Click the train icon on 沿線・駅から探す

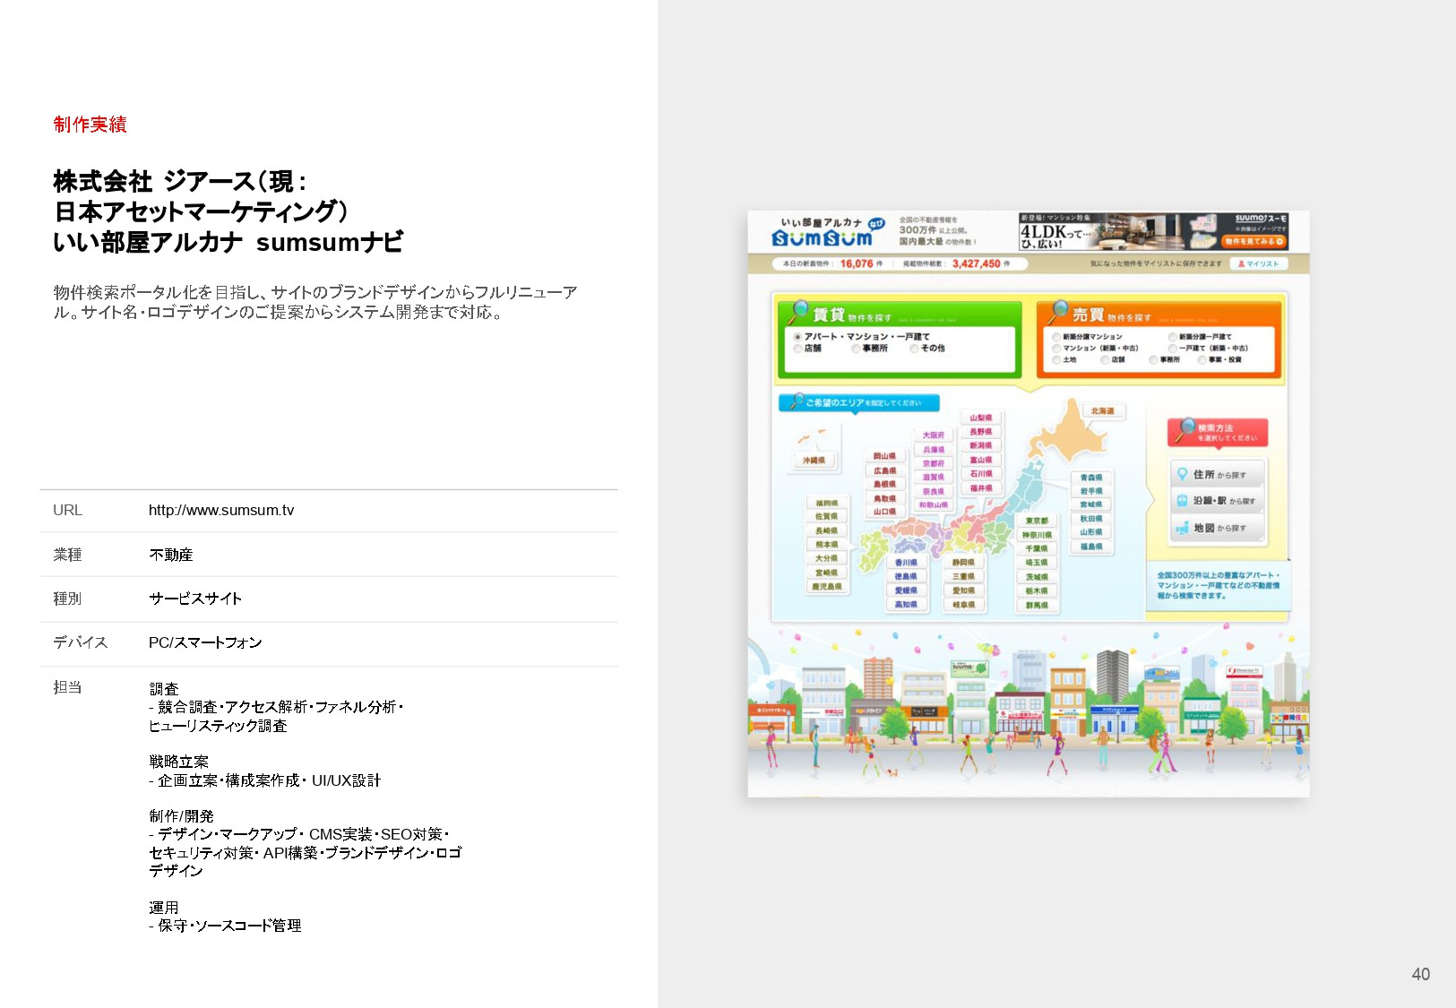coord(1183,500)
